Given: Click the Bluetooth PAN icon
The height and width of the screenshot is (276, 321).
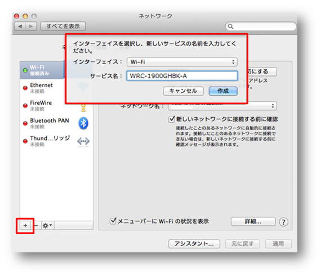Looking at the screenshot, I should click(x=83, y=123).
